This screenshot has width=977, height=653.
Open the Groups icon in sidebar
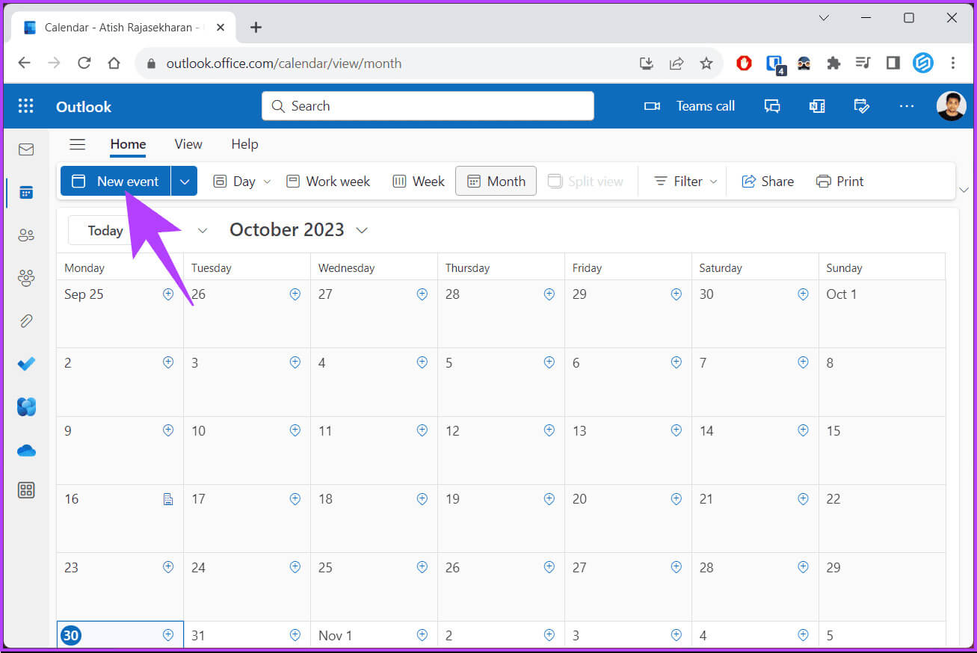(x=26, y=279)
